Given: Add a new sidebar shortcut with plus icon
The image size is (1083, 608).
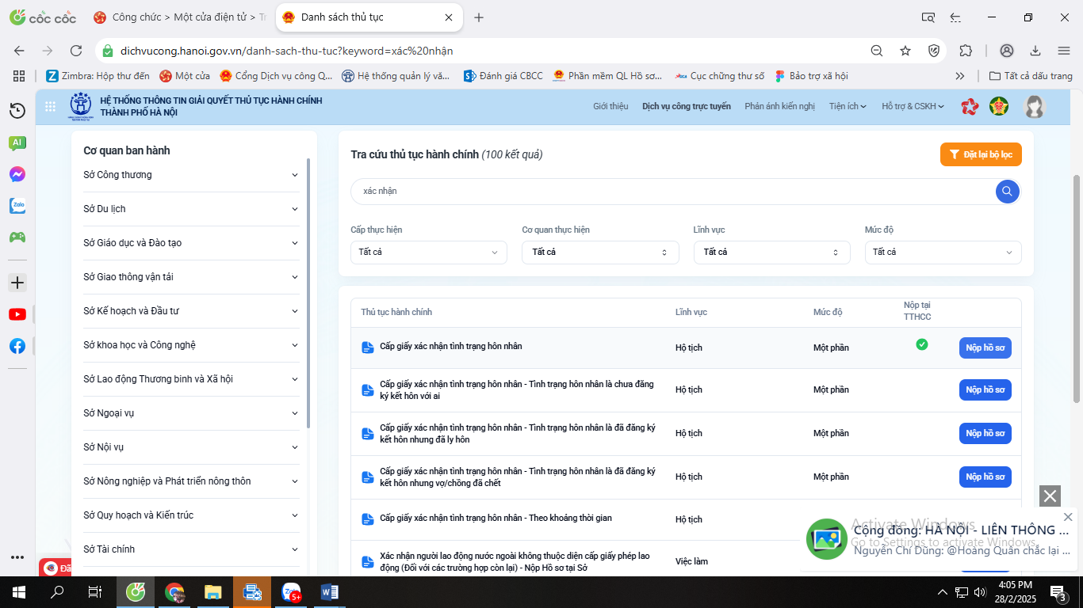Looking at the screenshot, I should (x=17, y=283).
